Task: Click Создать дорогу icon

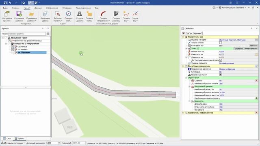Action: point(80,16)
